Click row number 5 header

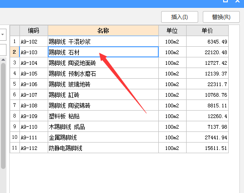(15, 84)
